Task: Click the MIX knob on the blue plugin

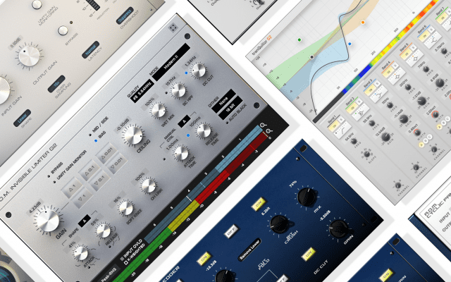Action: coord(307,197)
